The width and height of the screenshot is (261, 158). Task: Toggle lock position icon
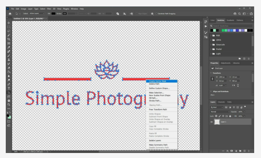[223, 116]
